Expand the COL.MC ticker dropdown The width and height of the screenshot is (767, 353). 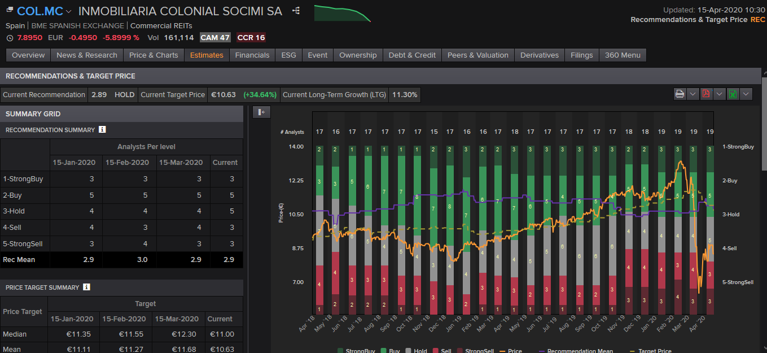pos(69,11)
